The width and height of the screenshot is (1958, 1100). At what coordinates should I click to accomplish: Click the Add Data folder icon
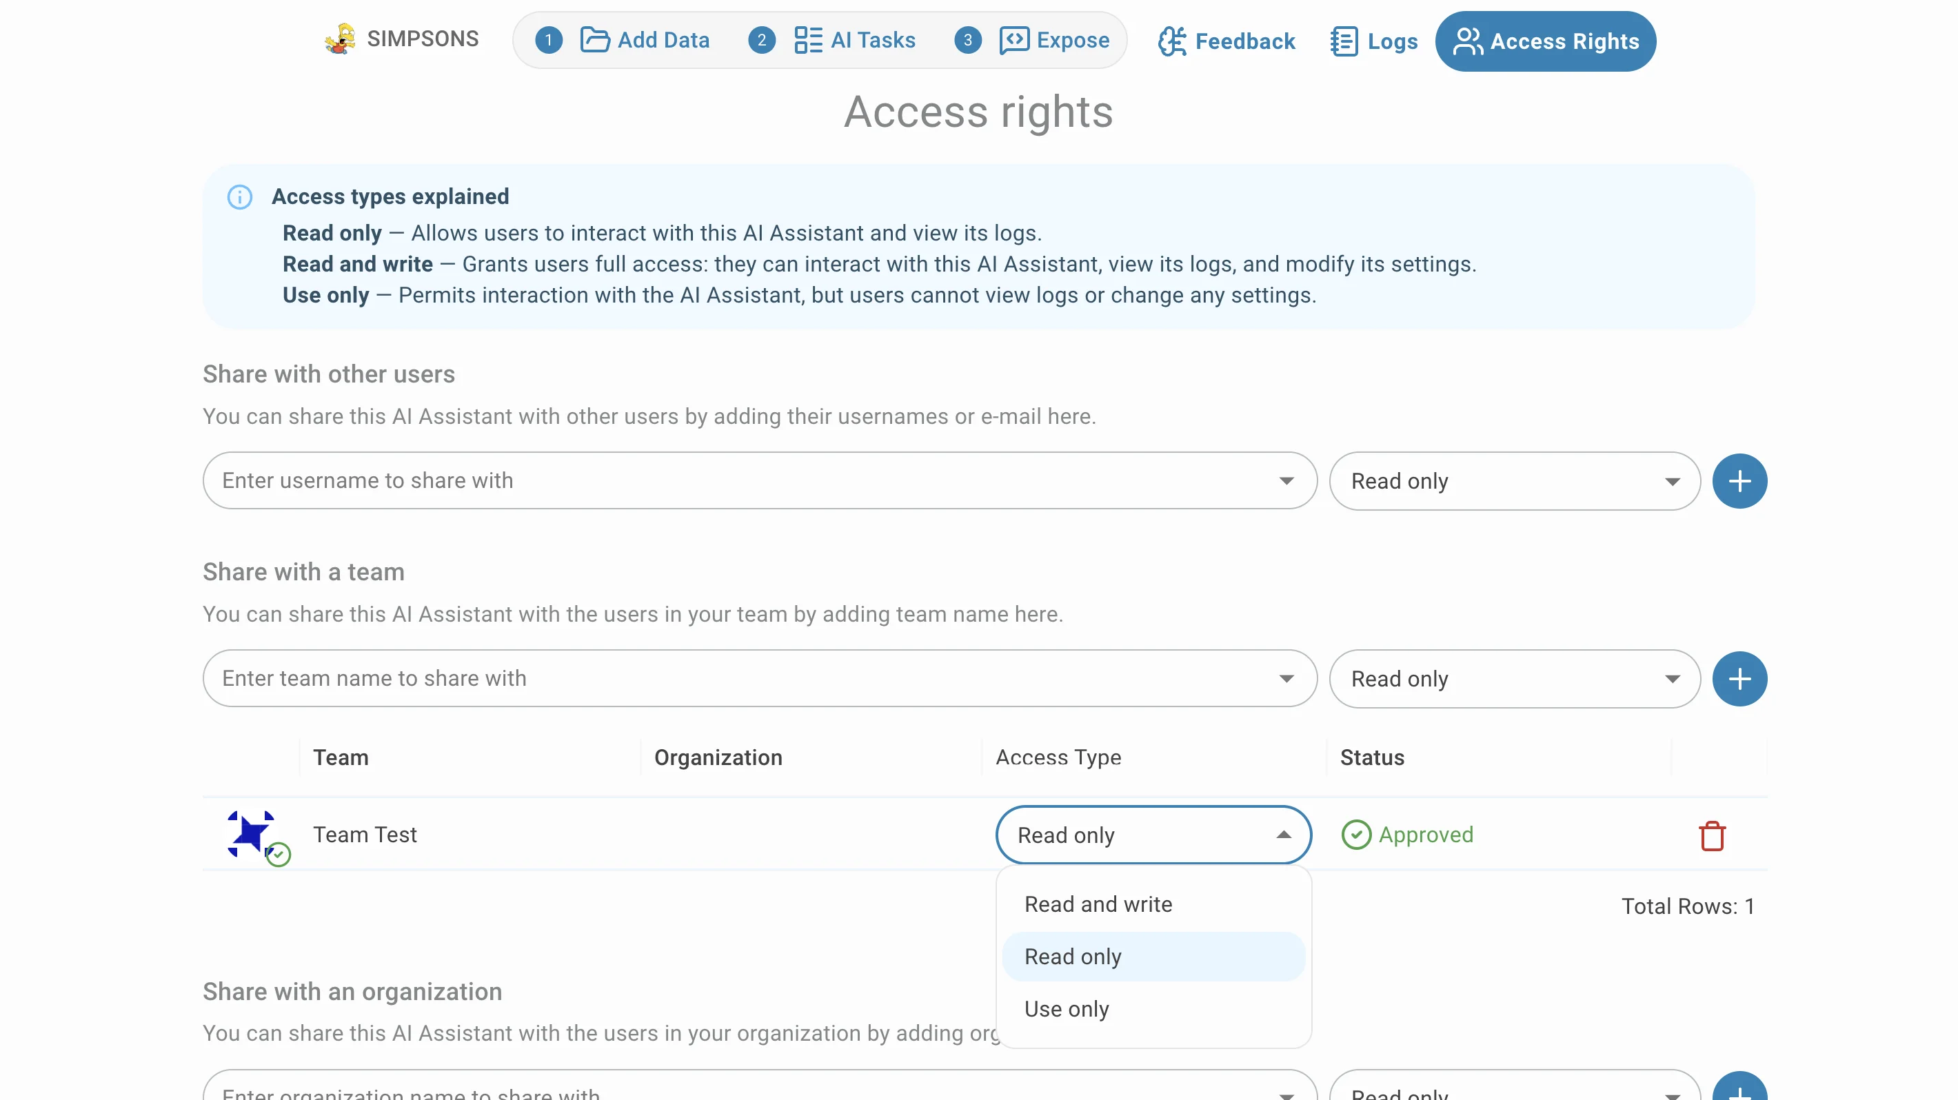tap(594, 39)
